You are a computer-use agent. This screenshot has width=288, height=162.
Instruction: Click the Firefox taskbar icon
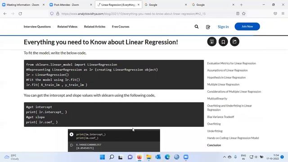point(139,157)
